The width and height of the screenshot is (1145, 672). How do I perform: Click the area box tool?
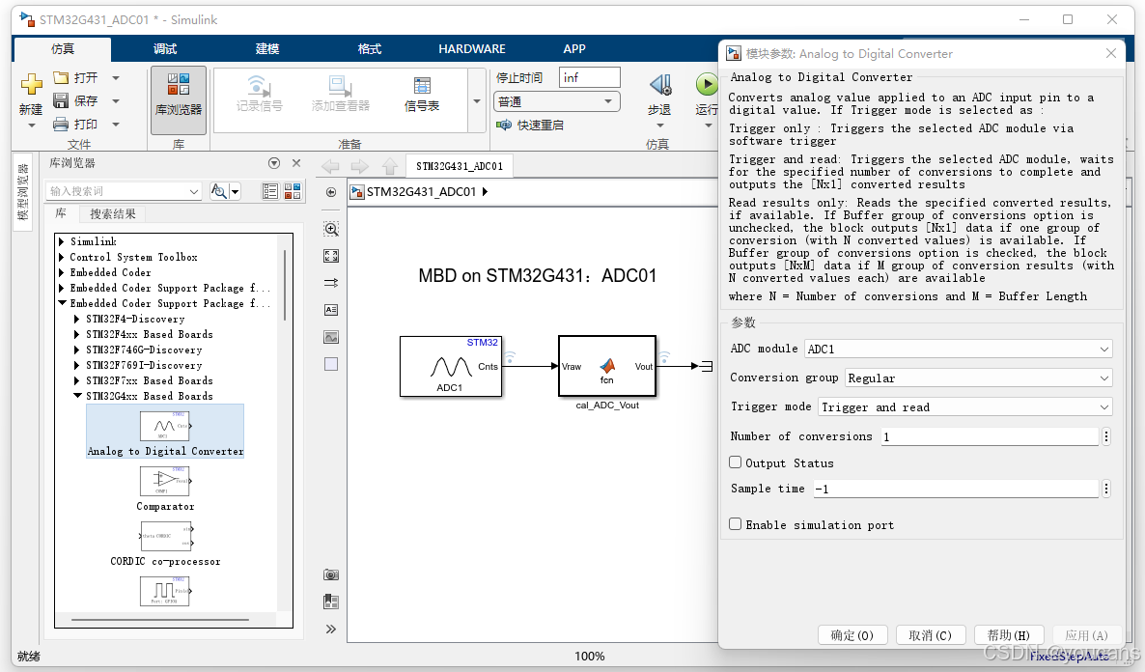[331, 364]
